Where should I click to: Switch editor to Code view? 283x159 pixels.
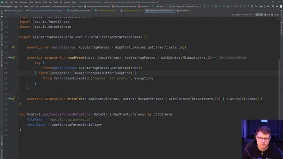(x=260, y=15)
